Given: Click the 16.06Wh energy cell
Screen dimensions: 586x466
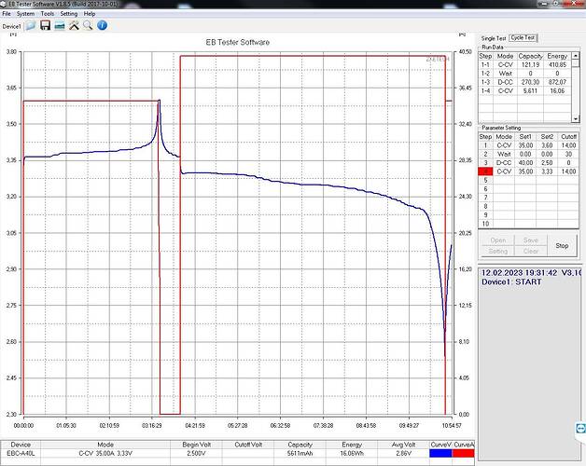Looking at the screenshot, I should click(x=352, y=453).
